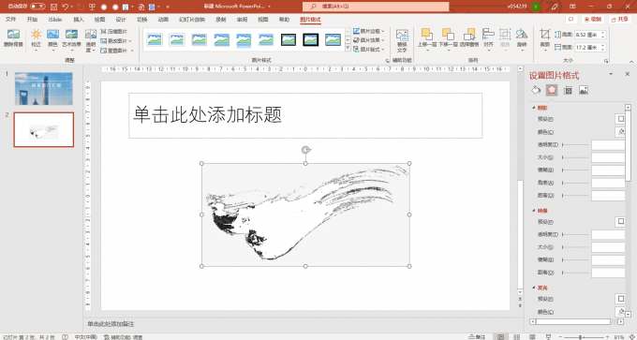The height and width of the screenshot is (340, 637).
Task: Switch to the iSlide tab
Action: pyautogui.click(x=55, y=19)
